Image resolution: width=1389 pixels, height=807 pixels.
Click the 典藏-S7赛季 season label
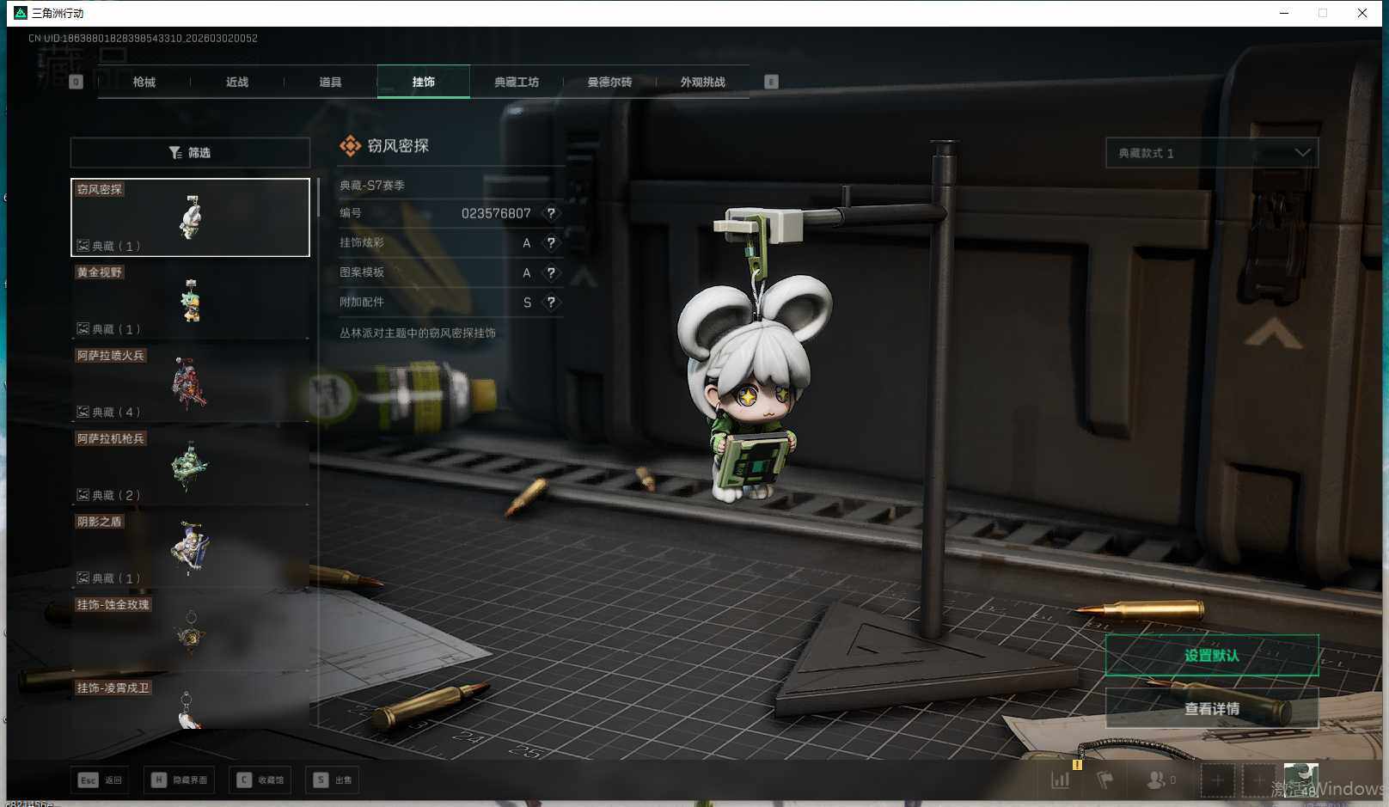point(372,186)
